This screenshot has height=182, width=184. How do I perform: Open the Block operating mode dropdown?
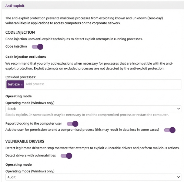(x=91, y=109)
